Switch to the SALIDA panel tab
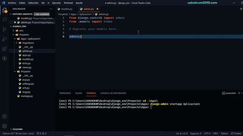 tap(79, 93)
